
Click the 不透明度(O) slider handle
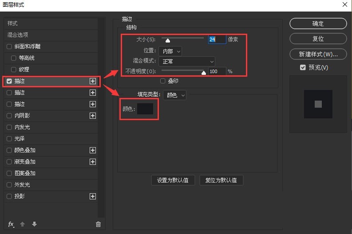point(204,73)
